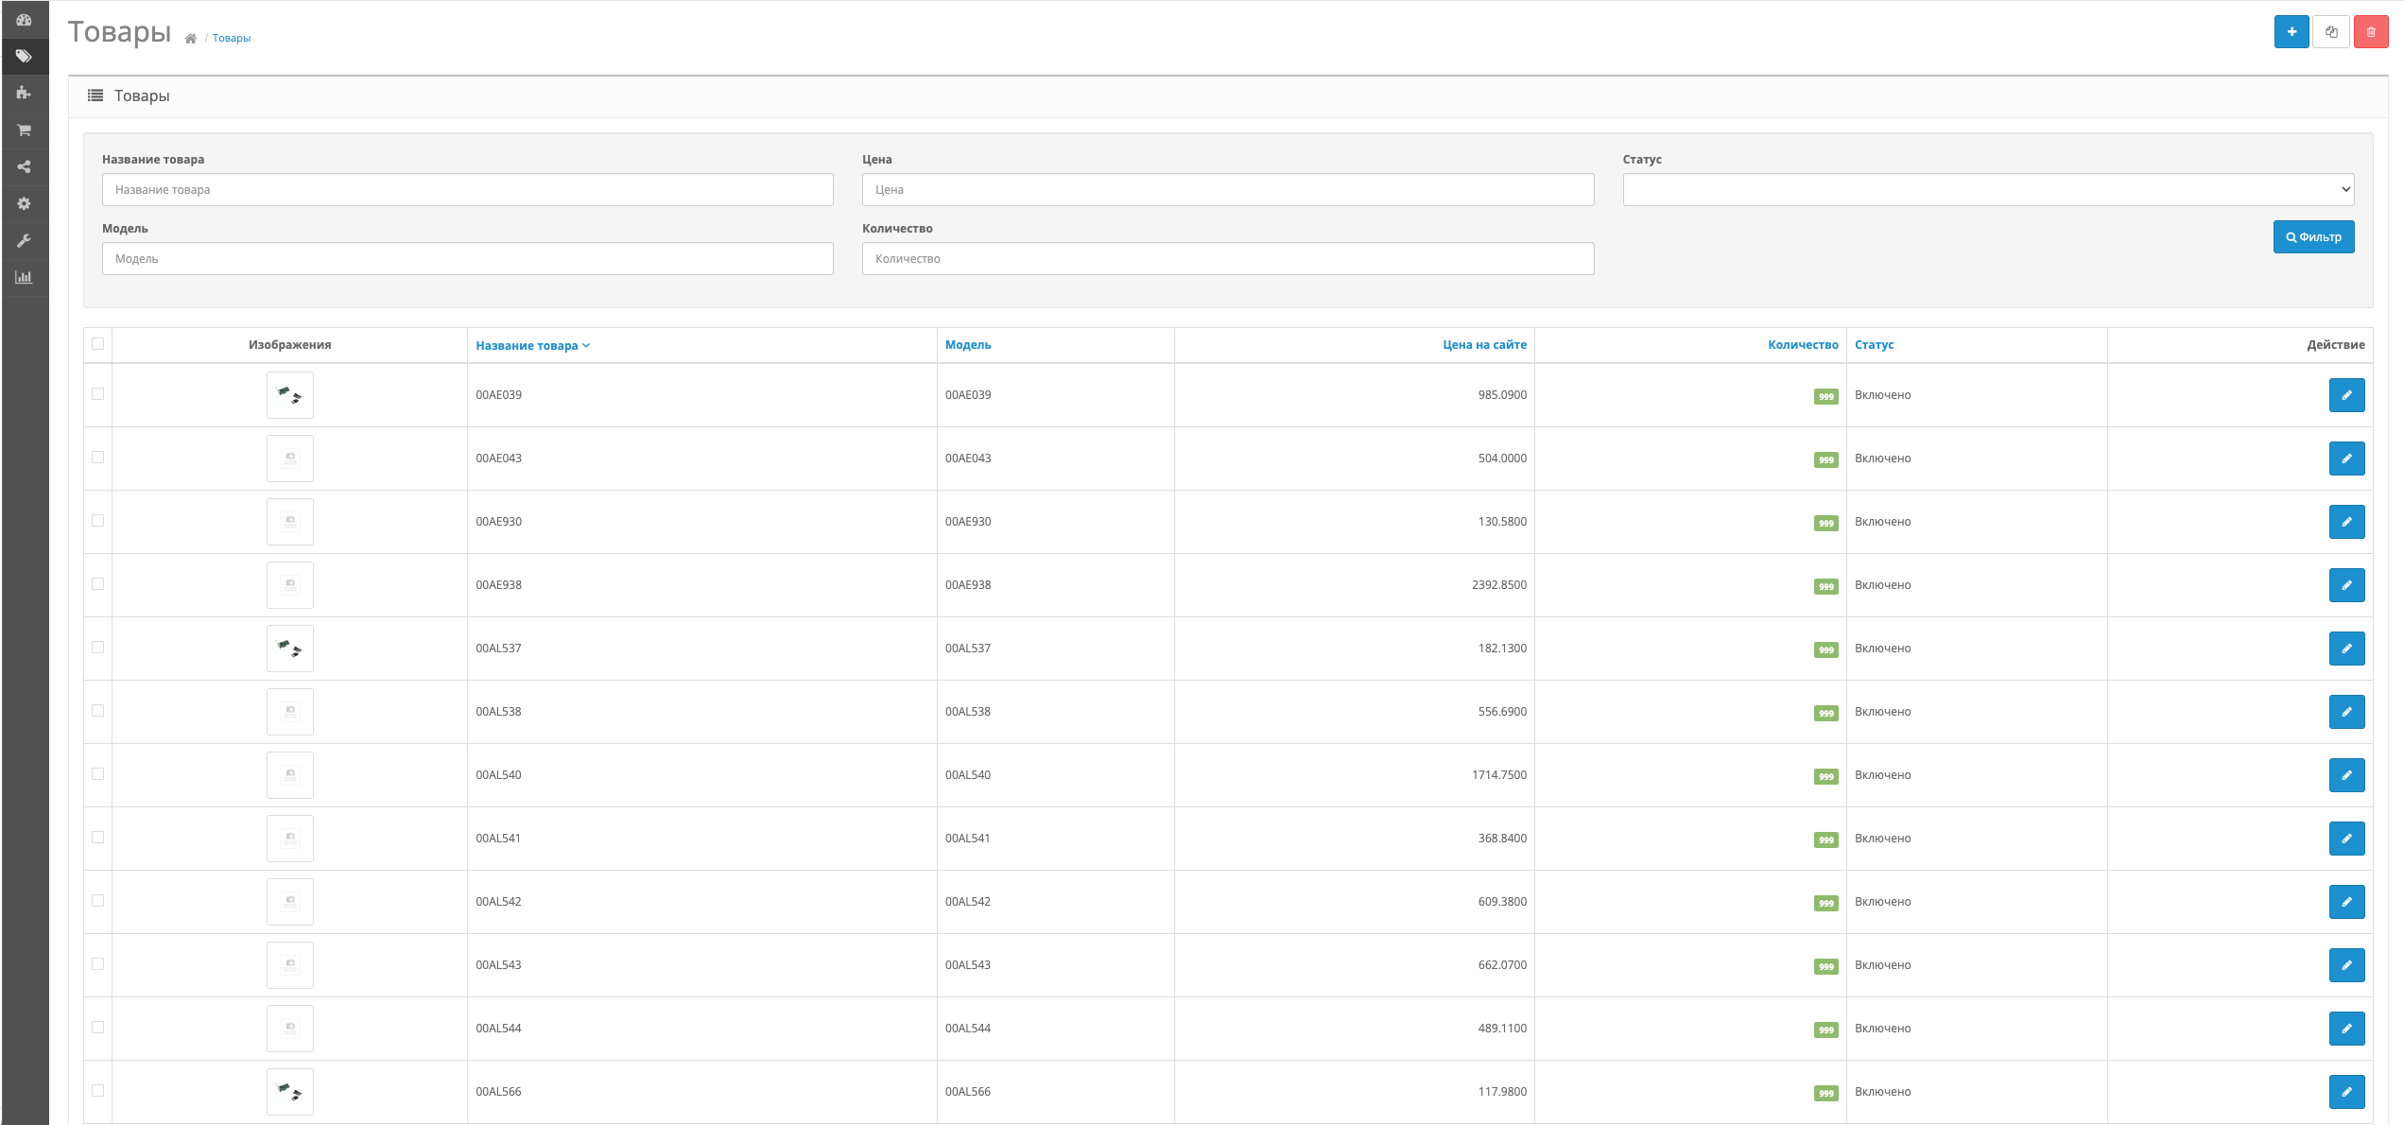Viewport: 2404px width, 1125px height.
Task: Click the copy products button
Action: 2330,31
